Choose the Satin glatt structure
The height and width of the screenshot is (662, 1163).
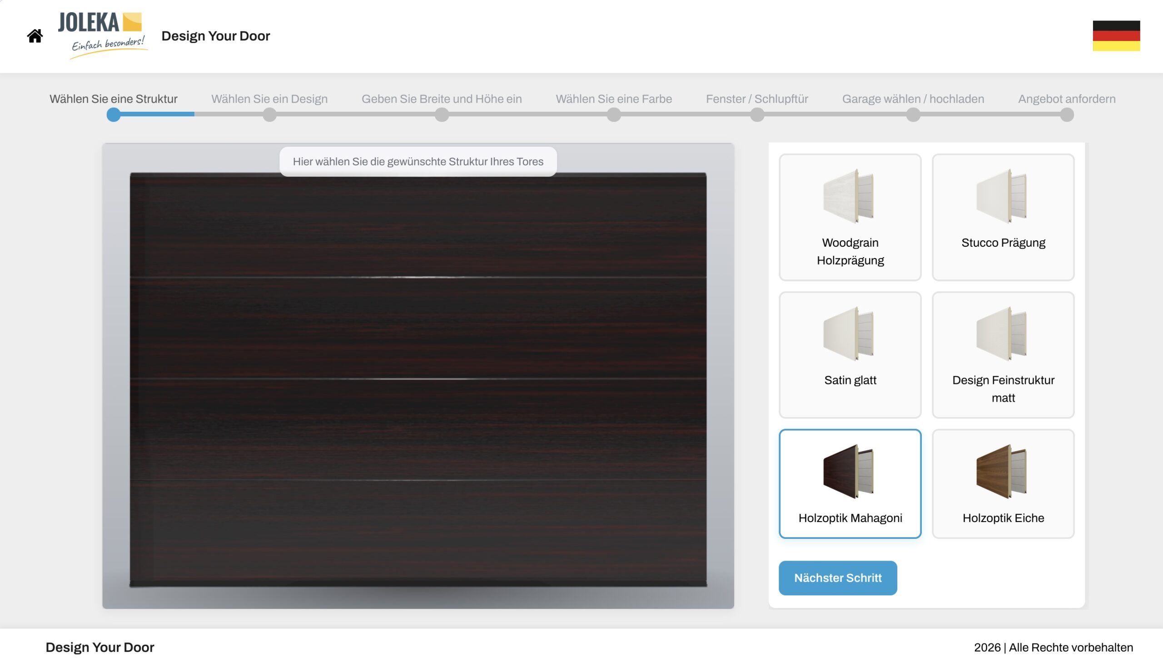pyautogui.click(x=850, y=355)
